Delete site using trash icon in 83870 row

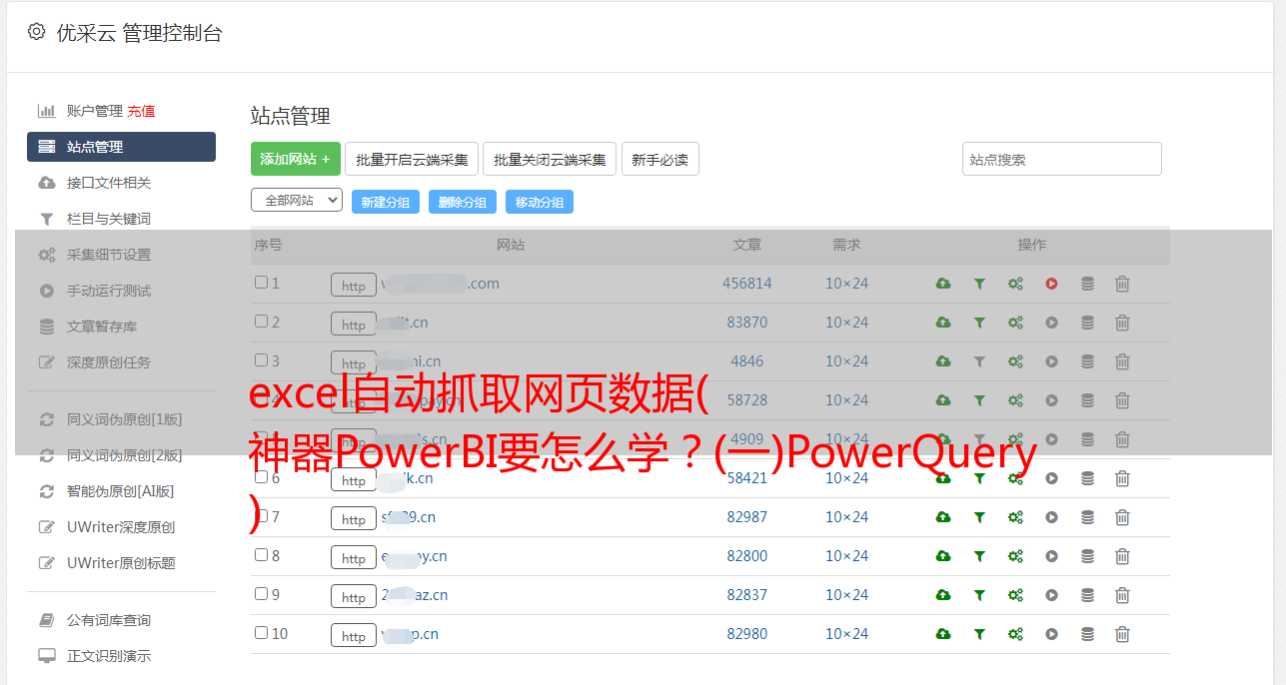click(x=1122, y=323)
